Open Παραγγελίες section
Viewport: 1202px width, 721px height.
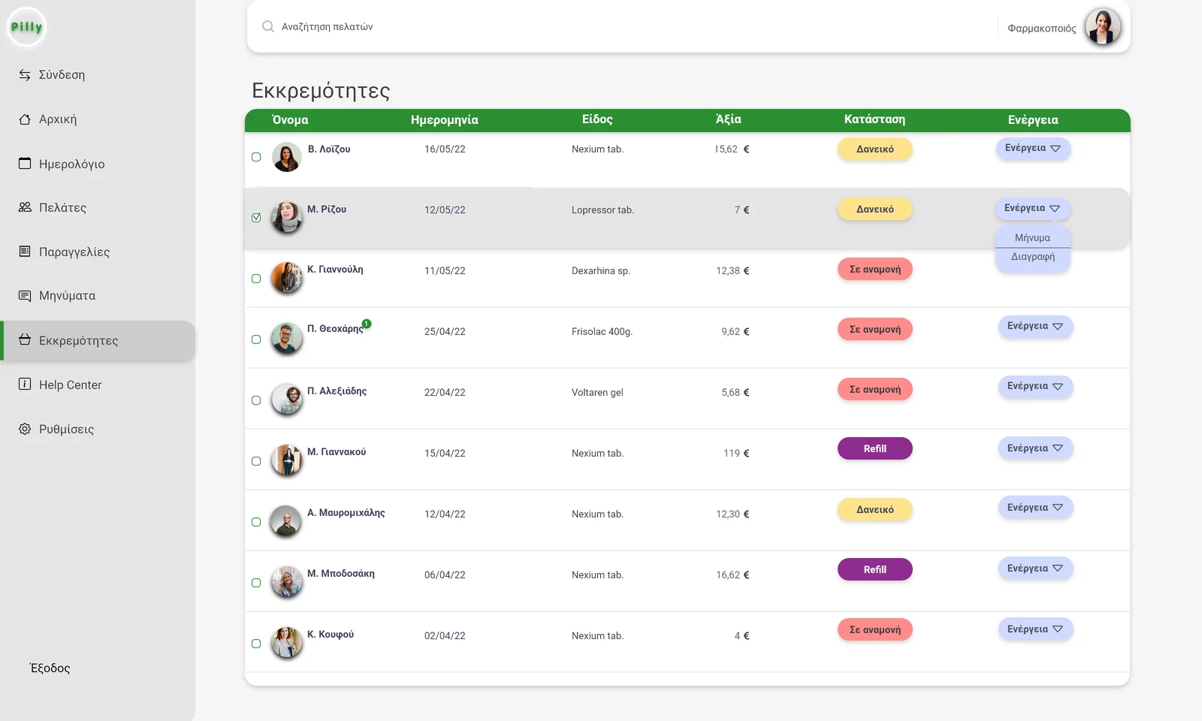74,252
